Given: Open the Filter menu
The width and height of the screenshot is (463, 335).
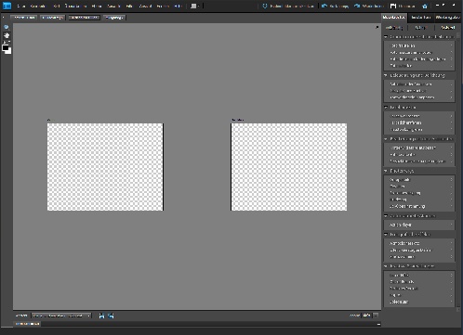Looking at the screenshot, I should point(129,6).
